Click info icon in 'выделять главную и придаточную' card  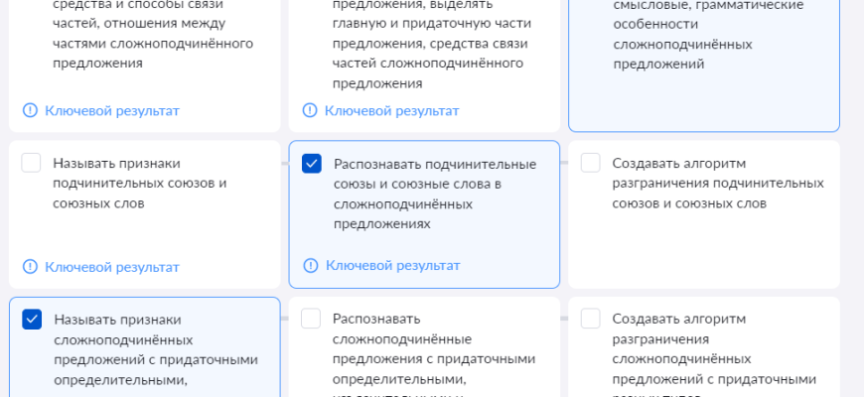coord(310,110)
